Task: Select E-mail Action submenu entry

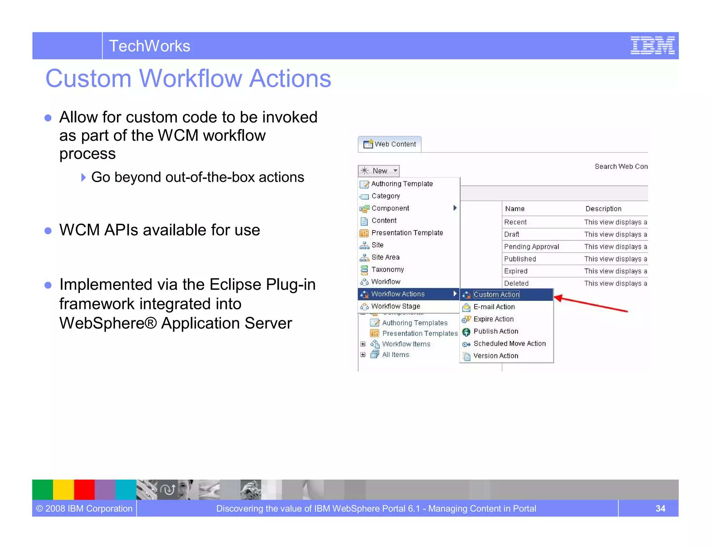Action: [506, 307]
